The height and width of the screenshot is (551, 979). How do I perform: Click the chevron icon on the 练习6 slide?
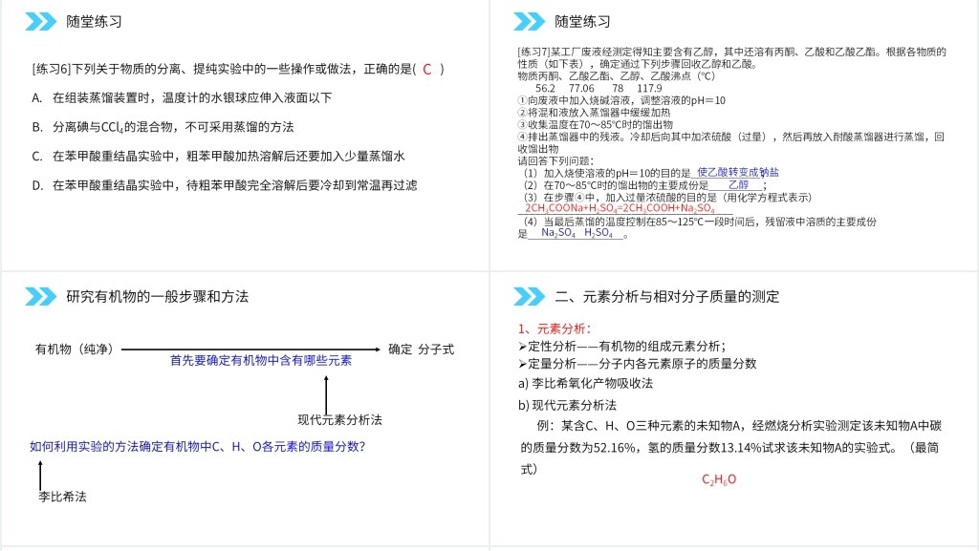(x=41, y=21)
